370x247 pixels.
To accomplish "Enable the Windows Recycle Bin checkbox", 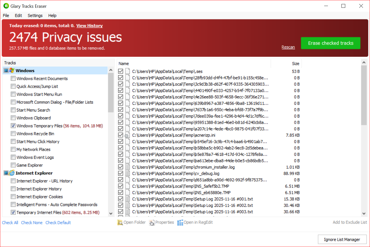I will pyautogui.click(x=13, y=134).
